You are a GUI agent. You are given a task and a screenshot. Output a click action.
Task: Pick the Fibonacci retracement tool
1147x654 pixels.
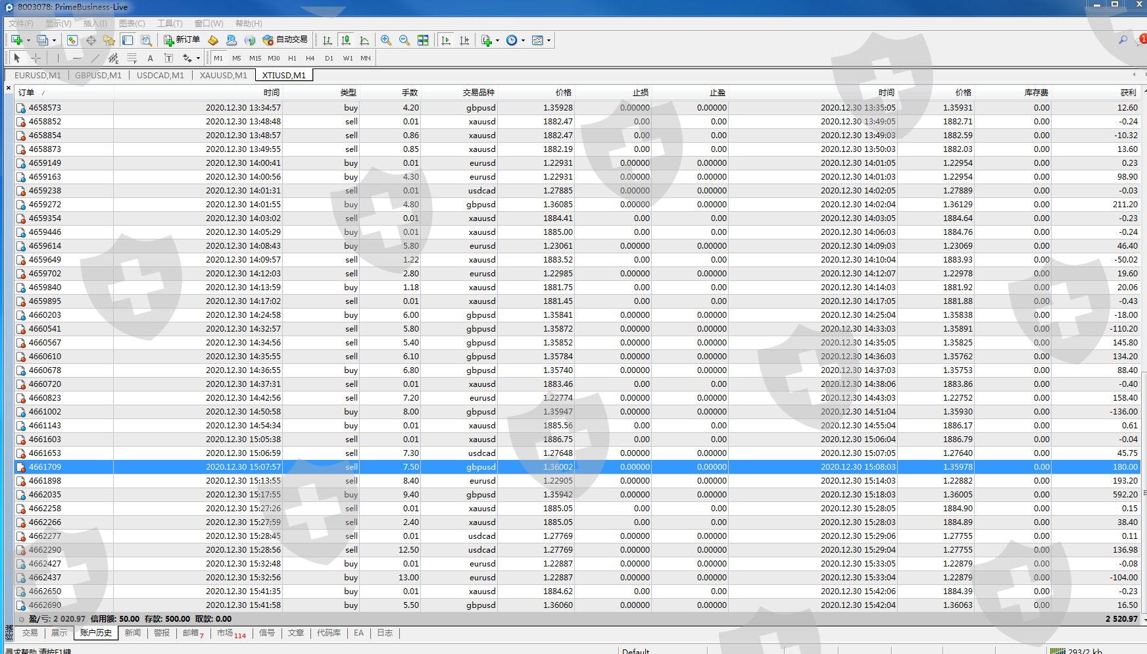132,58
